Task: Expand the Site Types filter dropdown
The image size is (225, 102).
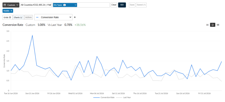Action: pyautogui.click(x=65, y=5)
